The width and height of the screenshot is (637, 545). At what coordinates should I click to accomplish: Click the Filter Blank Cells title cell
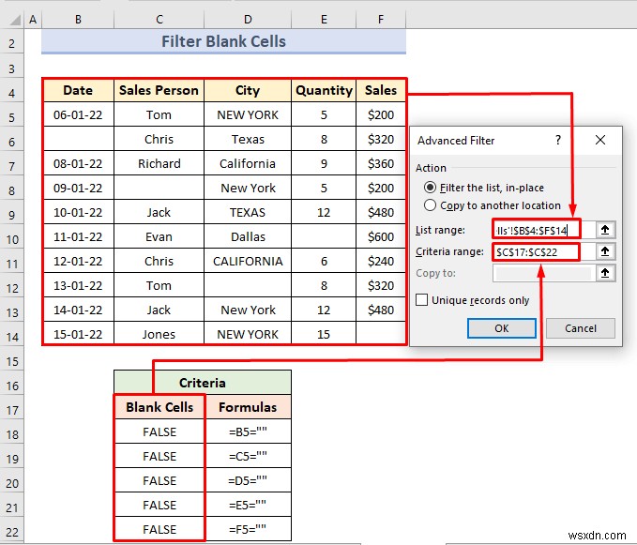[x=223, y=41]
